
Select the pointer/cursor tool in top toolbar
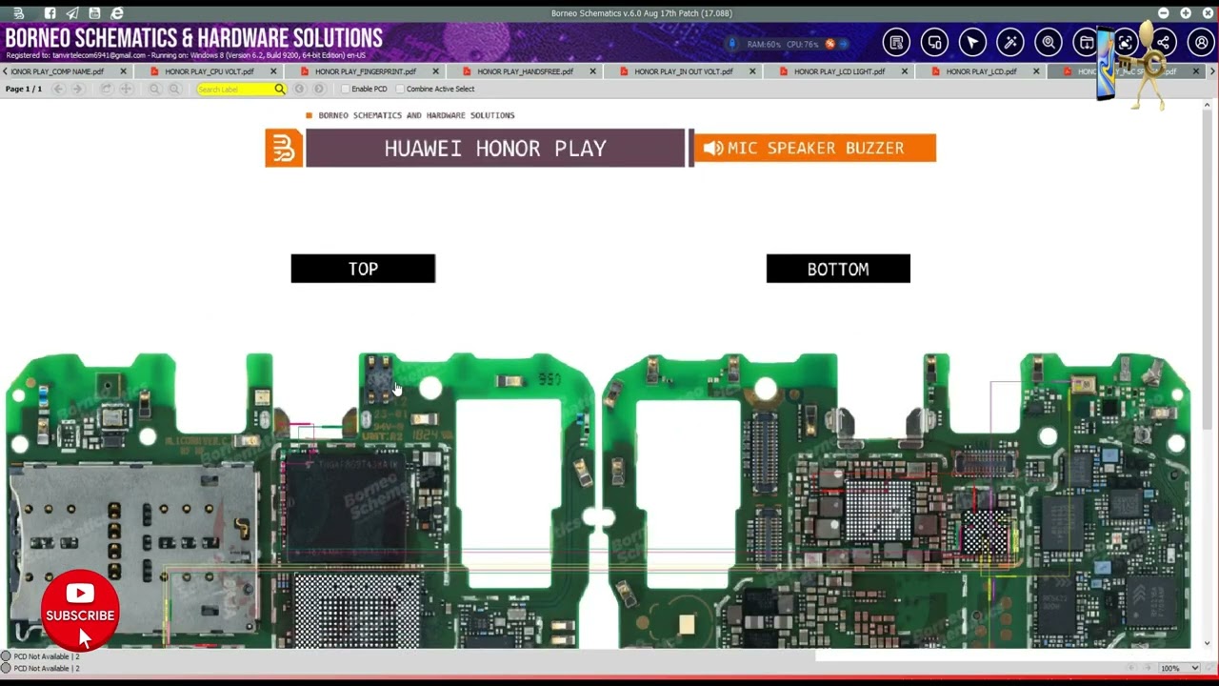tap(972, 42)
